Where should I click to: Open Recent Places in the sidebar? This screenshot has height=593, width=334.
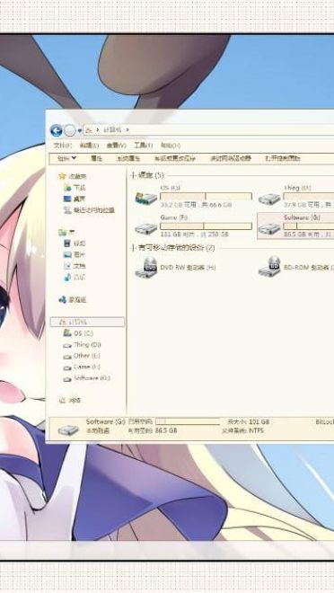(x=89, y=210)
